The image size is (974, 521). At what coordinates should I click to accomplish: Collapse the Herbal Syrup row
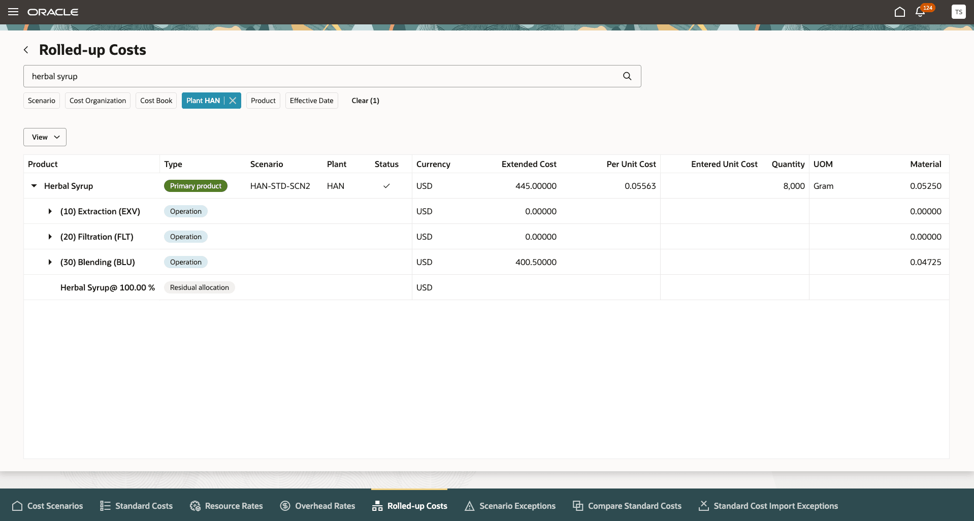(34, 186)
